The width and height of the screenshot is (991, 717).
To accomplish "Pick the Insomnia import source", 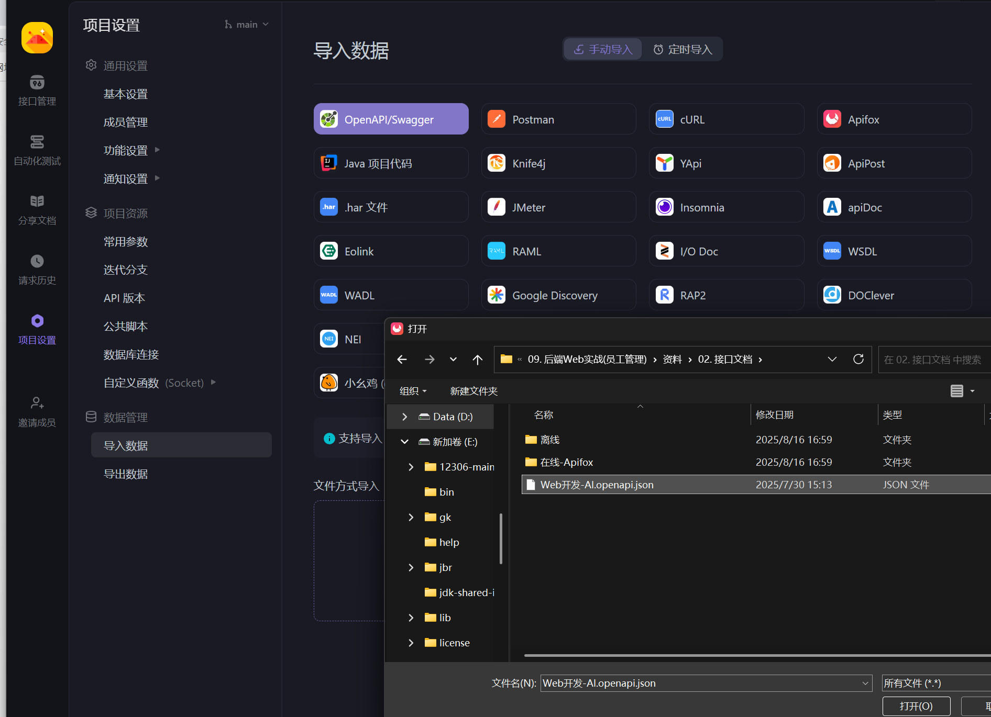I will pyautogui.click(x=726, y=207).
